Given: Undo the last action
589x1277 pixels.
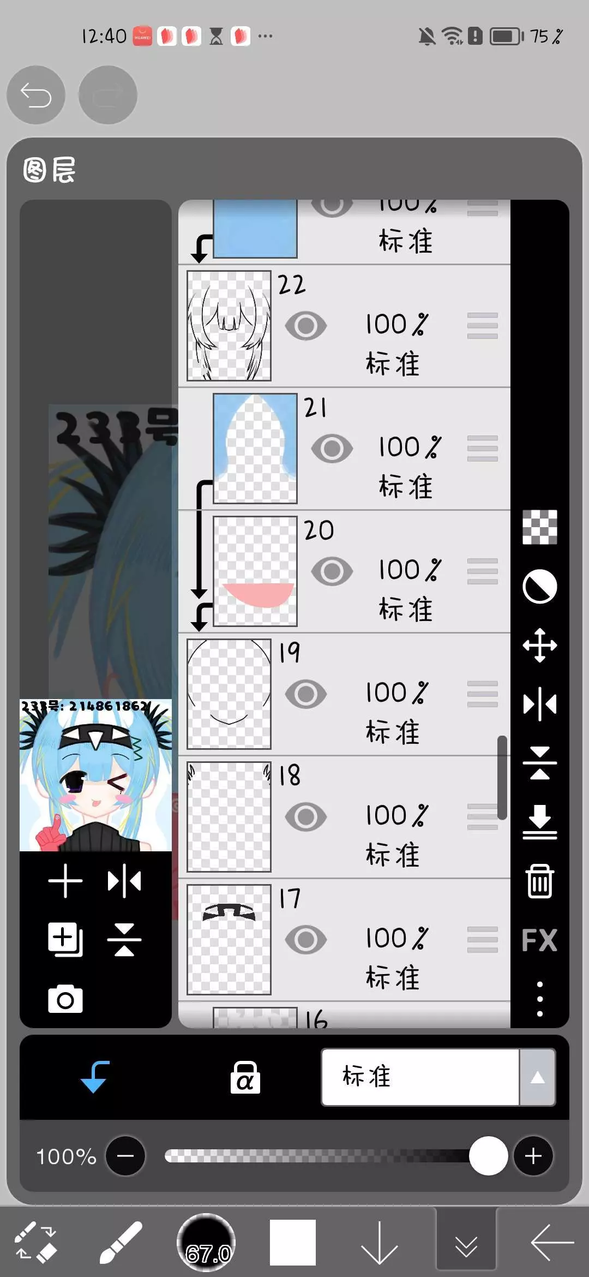Looking at the screenshot, I should click(x=36, y=95).
